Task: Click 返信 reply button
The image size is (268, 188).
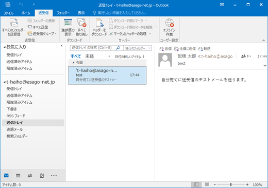Action: click(165, 49)
